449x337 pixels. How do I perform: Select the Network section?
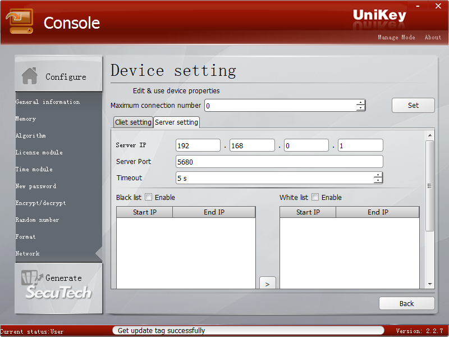coord(28,254)
